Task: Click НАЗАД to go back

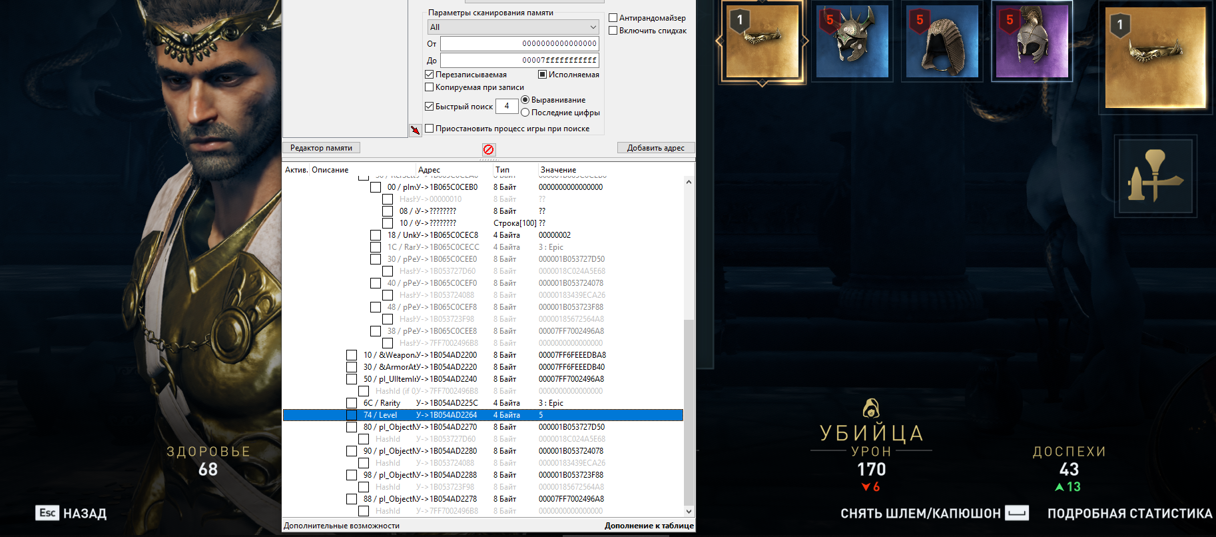Action: (85, 514)
